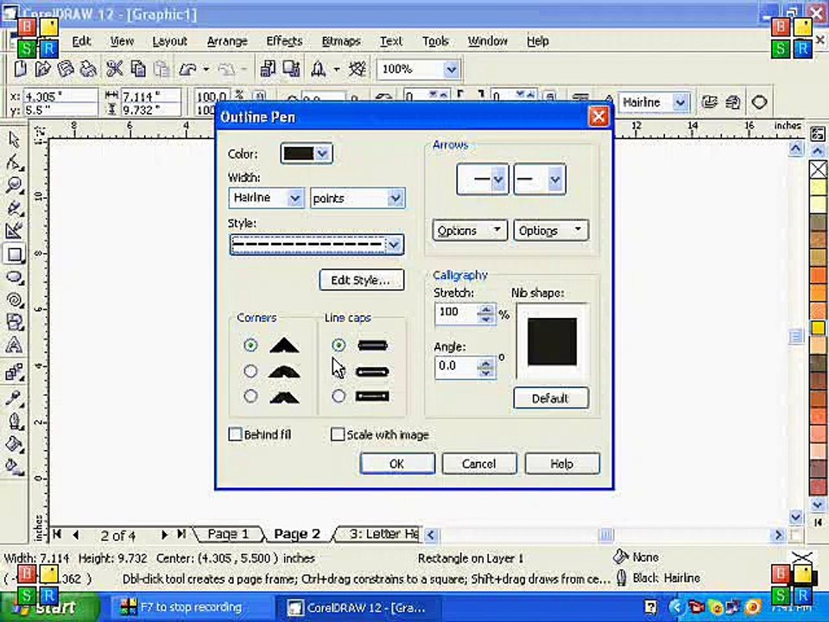Open the 100% zoom level dropdown

(451, 69)
